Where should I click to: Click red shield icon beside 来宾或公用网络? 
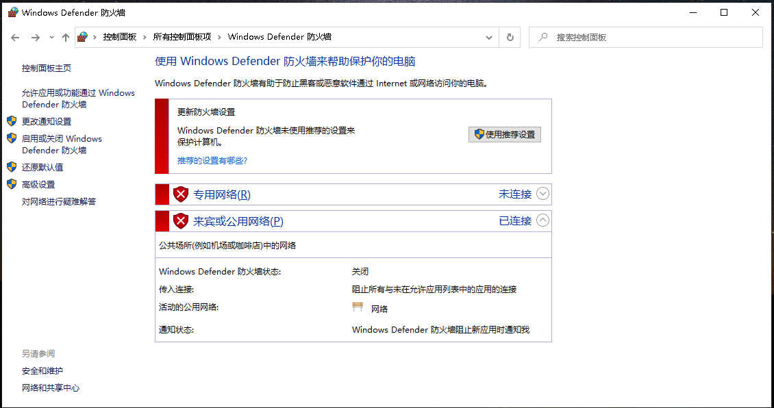[x=181, y=221]
